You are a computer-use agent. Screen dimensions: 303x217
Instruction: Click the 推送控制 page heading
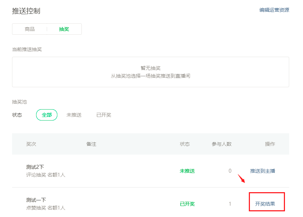(x=26, y=11)
